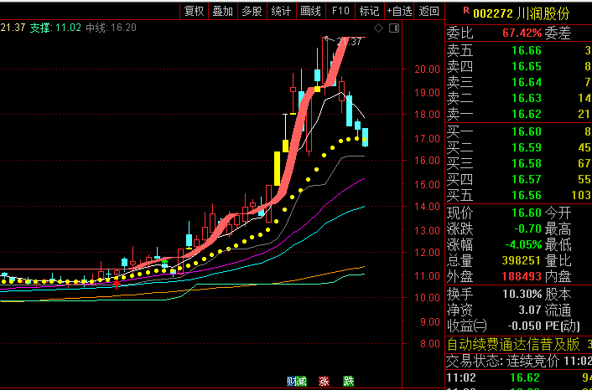Image resolution: width=592 pixels, height=390 pixels.
Task: Click the 叠加 overlay toolbar button
Action: coord(223,12)
